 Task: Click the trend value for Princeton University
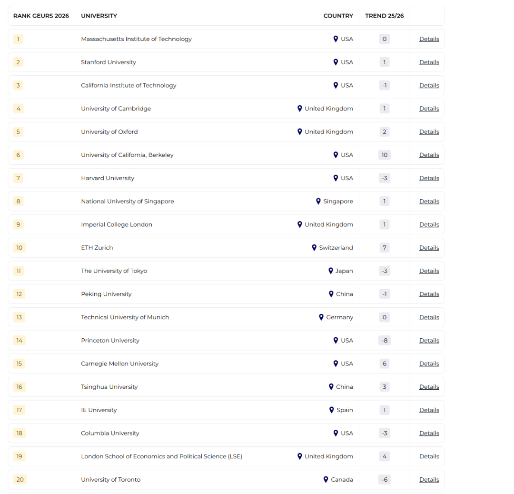(x=384, y=341)
